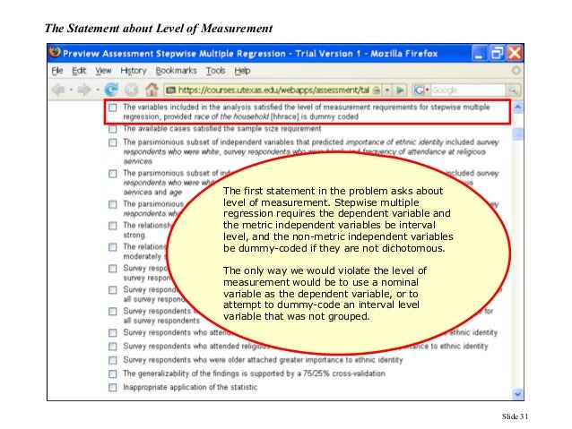The image size is (572, 429).
Task: Click the browser Back arrow button
Action: click(58, 90)
